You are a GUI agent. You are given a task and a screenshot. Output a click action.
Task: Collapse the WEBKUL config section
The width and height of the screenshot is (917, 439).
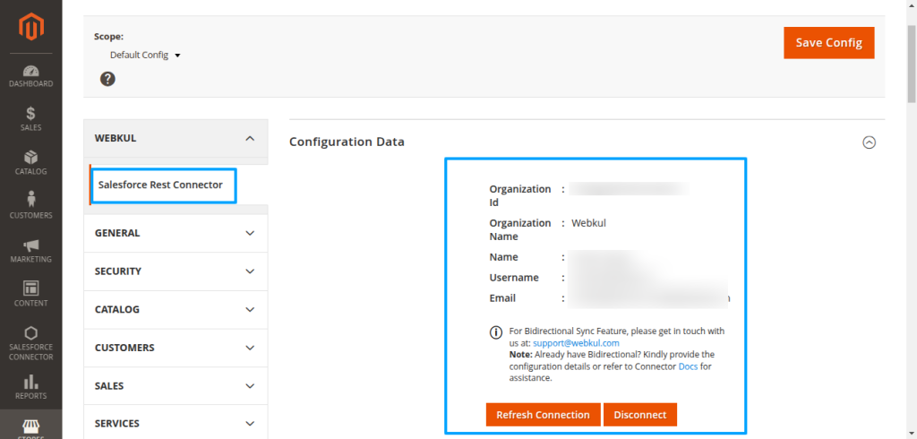(x=176, y=138)
